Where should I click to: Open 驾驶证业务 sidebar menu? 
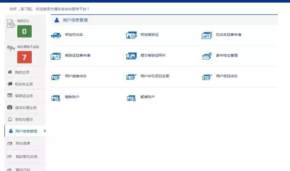(25, 96)
